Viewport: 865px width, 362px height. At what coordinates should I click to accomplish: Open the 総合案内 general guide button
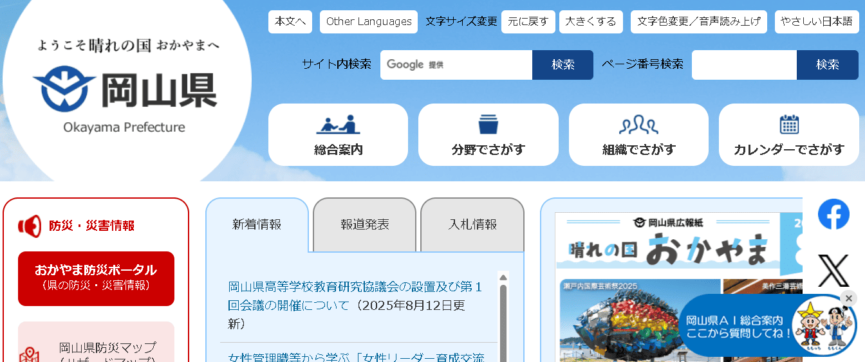coord(338,135)
